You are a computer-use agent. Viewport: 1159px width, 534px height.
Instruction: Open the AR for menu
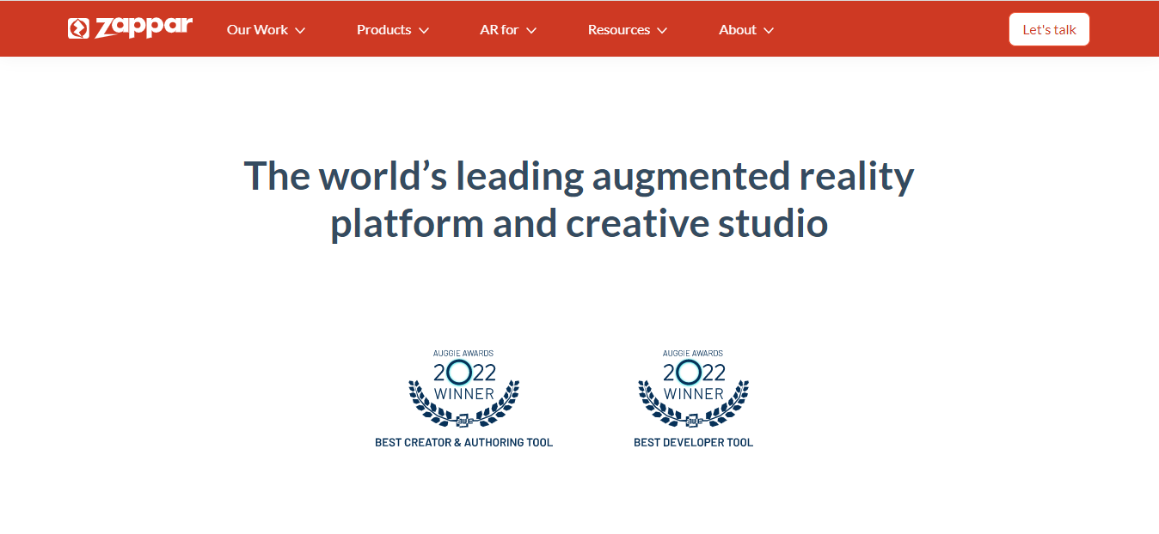508,29
